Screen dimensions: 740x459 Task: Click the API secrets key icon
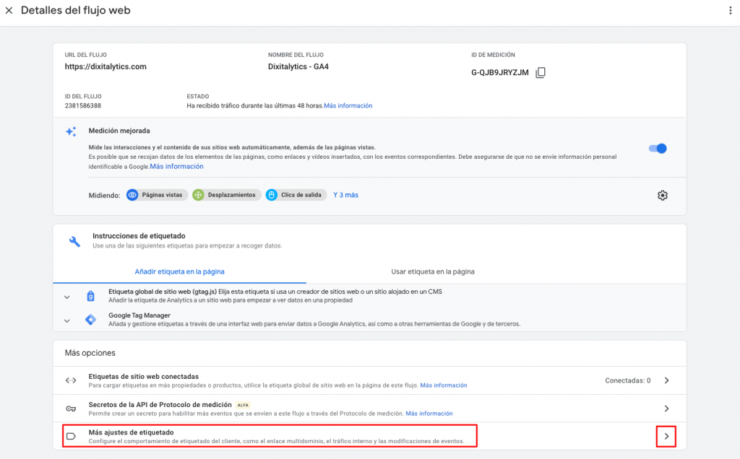pyautogui.click(x=71, y=408)
